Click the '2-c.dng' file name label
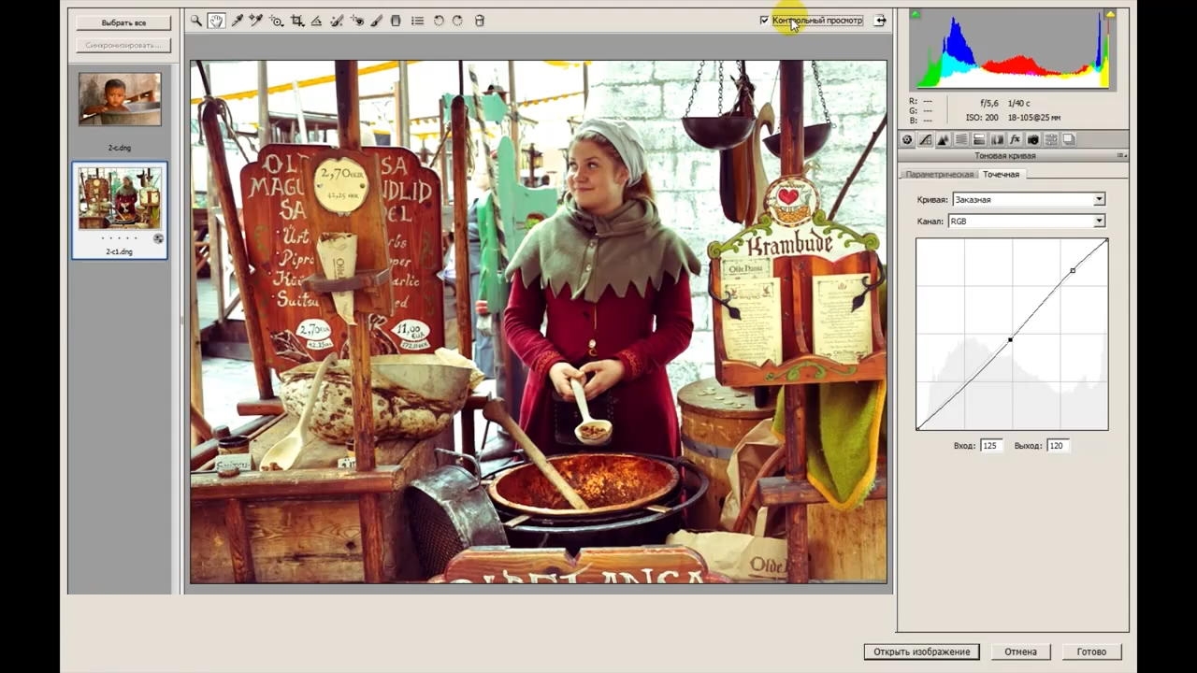 pyautogui.click(x=120, y=148)
